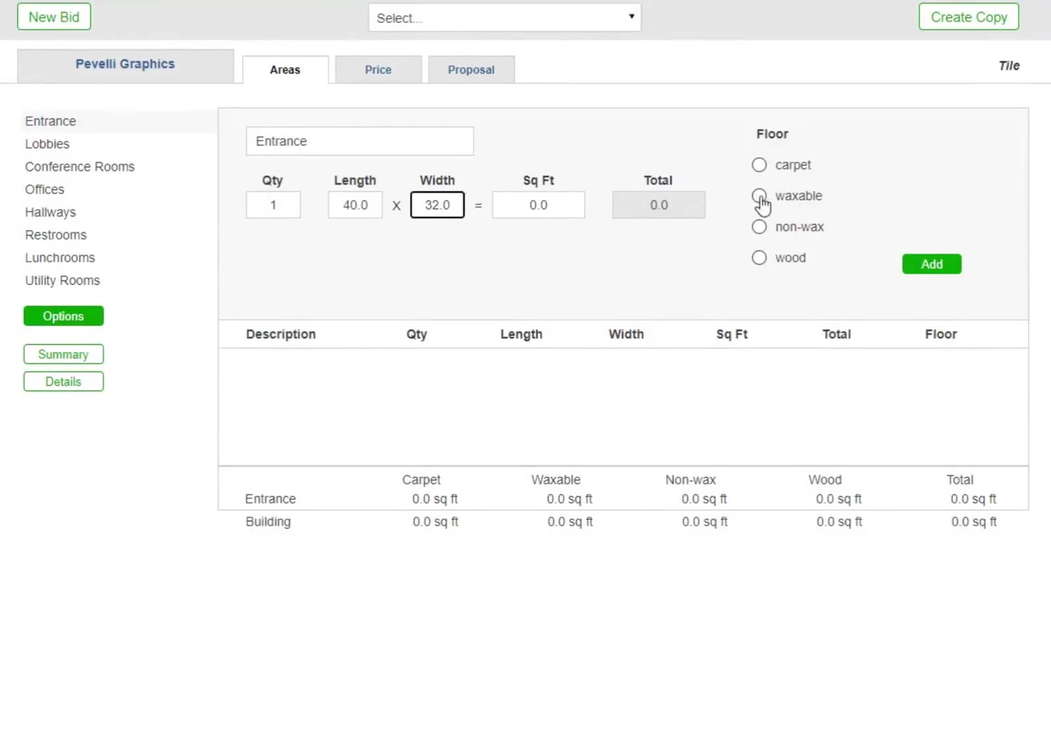Select Offices in the area list
Image resolution: width=1051 pixels, height=730 pixels.
pos(45,190)
